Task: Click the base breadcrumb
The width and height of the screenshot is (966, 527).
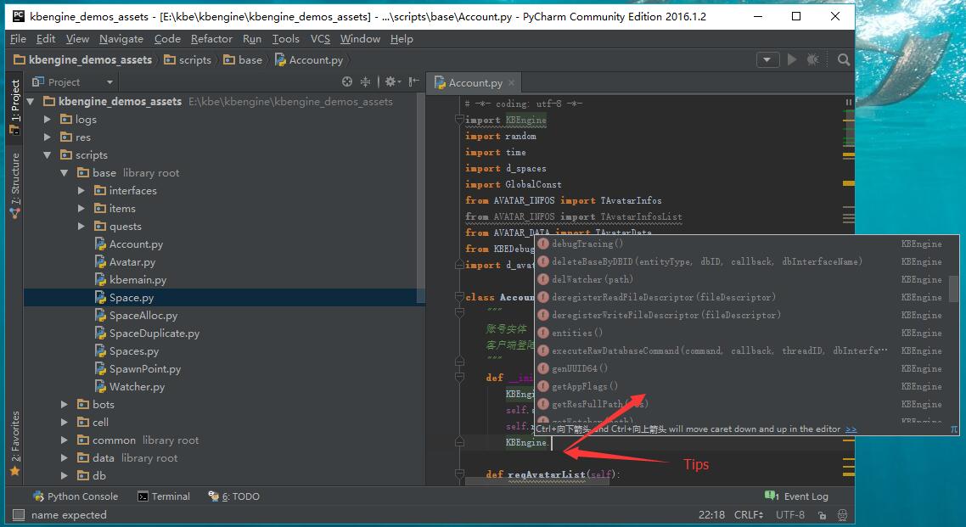Action: click(243, 59)
